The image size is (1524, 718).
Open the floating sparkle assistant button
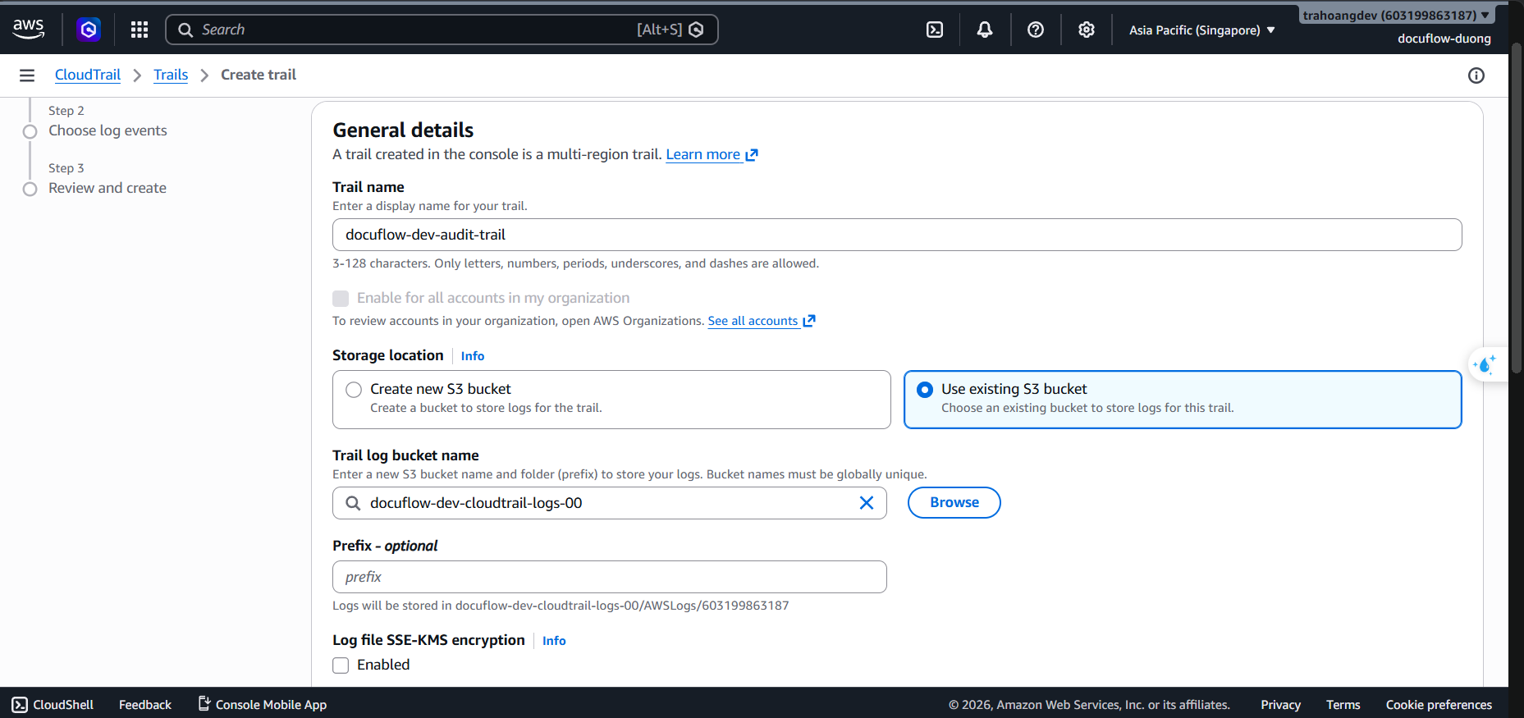pyautogui.click(x=1486, y=364)
